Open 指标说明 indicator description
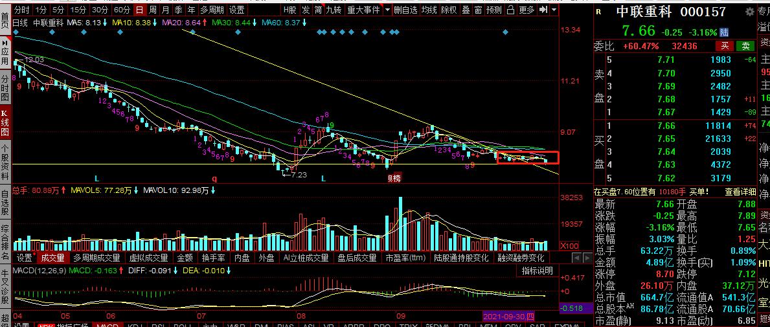This screenshot has height=327, width=770. pos(537,271)
